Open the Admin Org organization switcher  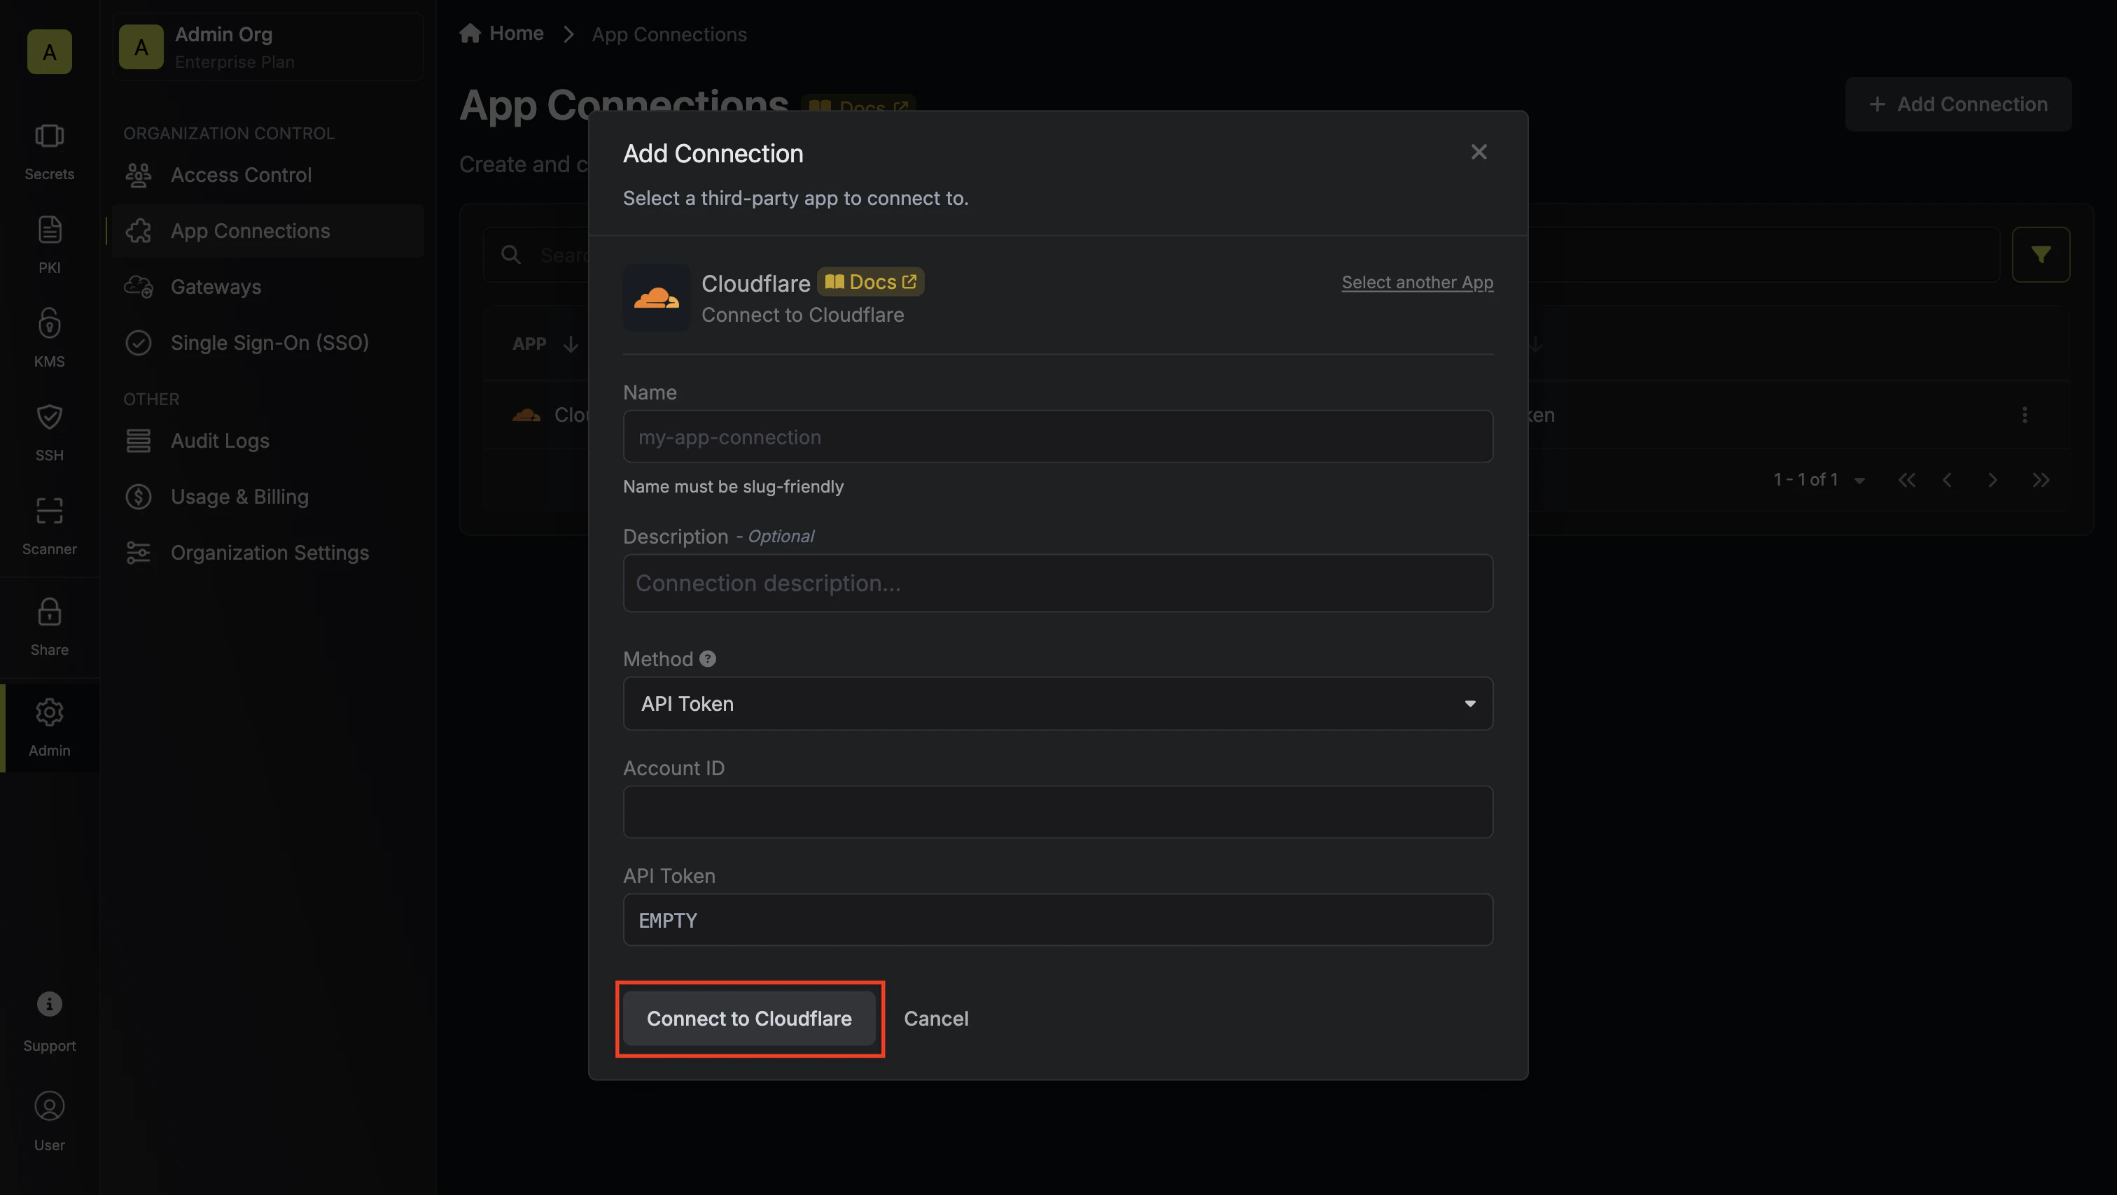tap(268, 47)
